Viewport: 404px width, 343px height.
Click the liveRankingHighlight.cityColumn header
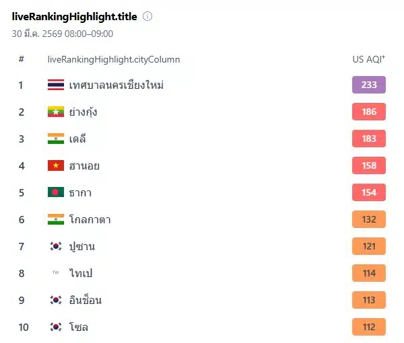(x=114, y=59)
